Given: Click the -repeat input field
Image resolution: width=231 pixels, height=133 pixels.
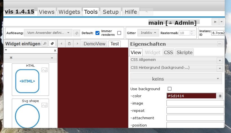Looking at the screenshot, I should tap(195, 110).
